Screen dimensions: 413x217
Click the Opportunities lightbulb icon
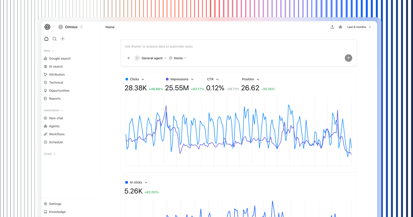(x=45, y=91)
